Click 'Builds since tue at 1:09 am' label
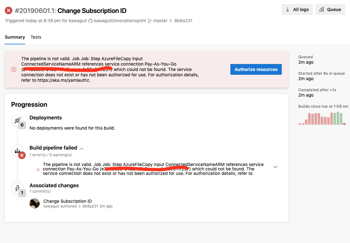350x243 pixels. [x=323, y=106]
